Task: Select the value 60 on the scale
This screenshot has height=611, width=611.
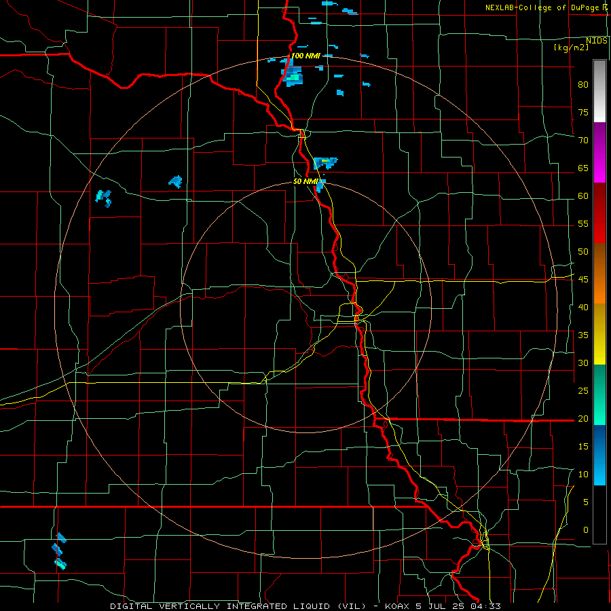Action: [x=583, y=196]
